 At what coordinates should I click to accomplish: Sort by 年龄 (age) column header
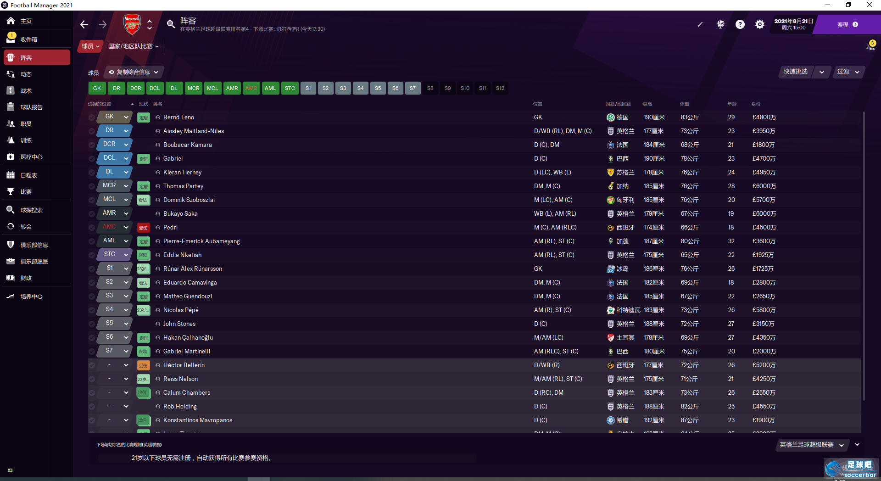tap(732, 104)
